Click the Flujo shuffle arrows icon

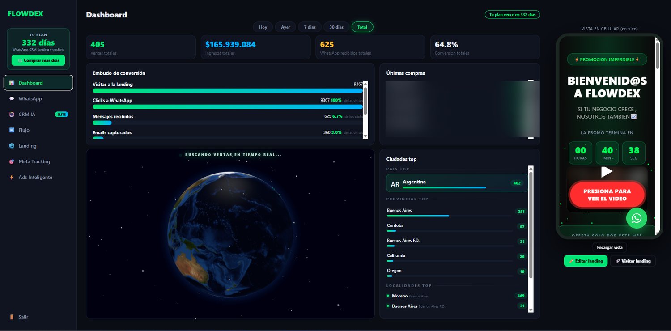tap(12, 130)
